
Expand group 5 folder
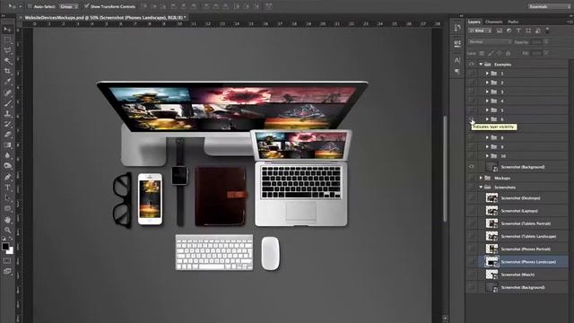tap(487, 110)
